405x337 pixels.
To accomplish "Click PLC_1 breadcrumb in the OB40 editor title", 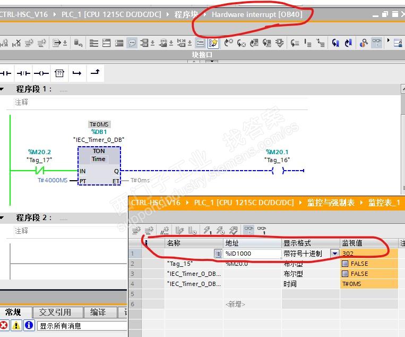I will (x=111, y=14).
